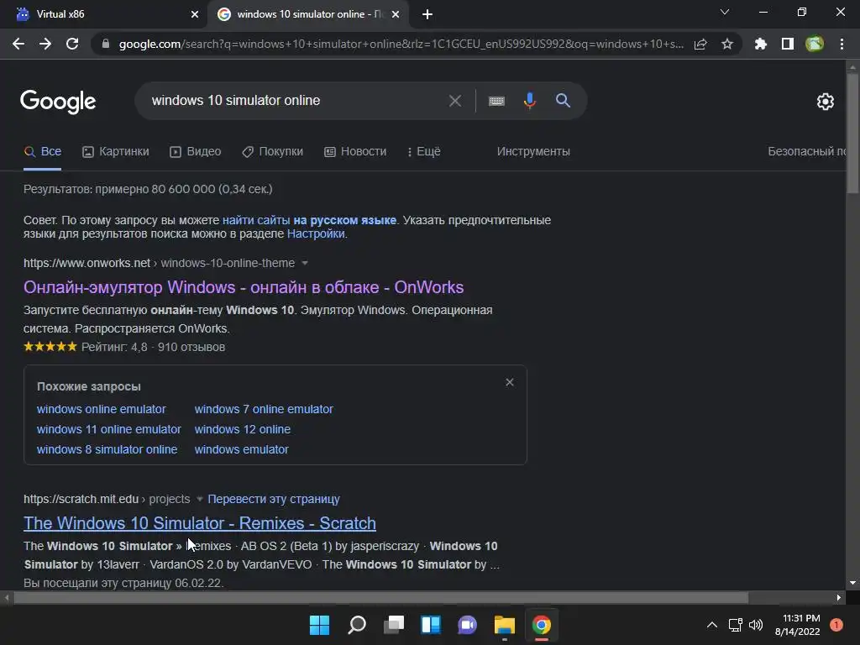Click the vertical scrollbar thumb
The height and width of the screenshot is (645, 860).
(x=852, y=132)
